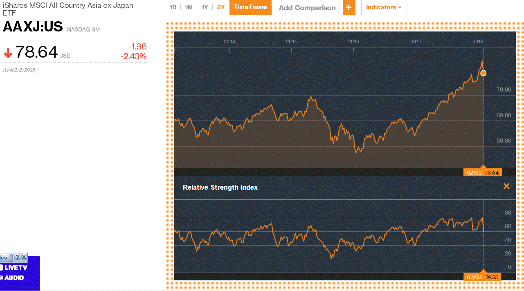
Task: Select the 1Y time range
Action: (205, 7)
